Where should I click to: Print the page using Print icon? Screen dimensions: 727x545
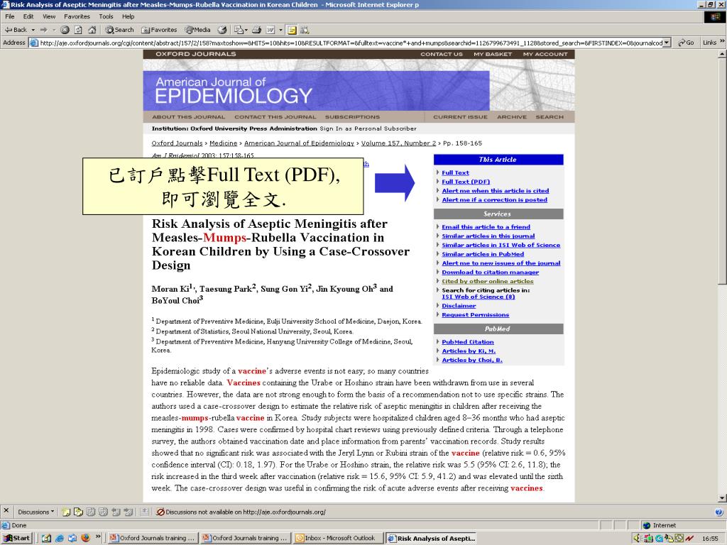point(256,30)
